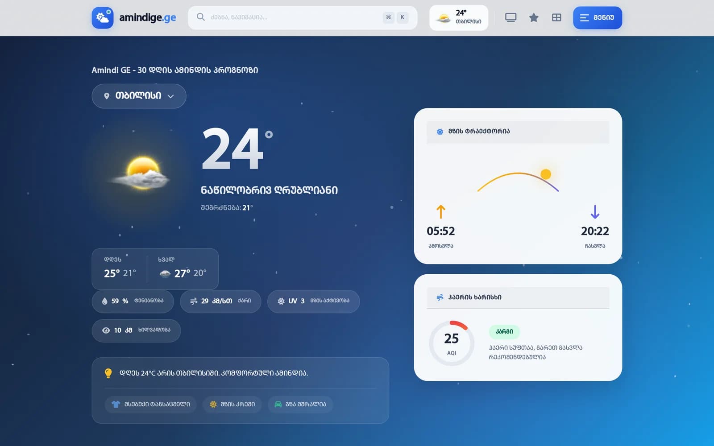Click the air quality header wind icon
714x446 pixels.
pyautogui.click(x=440, y=297)
